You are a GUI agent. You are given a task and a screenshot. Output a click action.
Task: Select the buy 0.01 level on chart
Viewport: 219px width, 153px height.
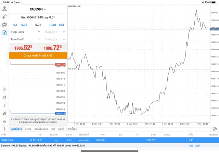[x=72, y=68]
